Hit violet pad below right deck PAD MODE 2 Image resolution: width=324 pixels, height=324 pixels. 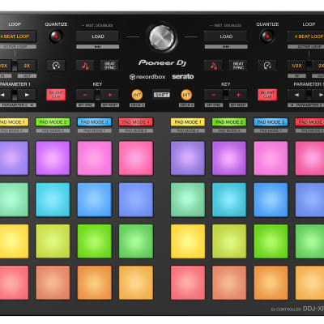pyautogui.click(x=229, y=158)
